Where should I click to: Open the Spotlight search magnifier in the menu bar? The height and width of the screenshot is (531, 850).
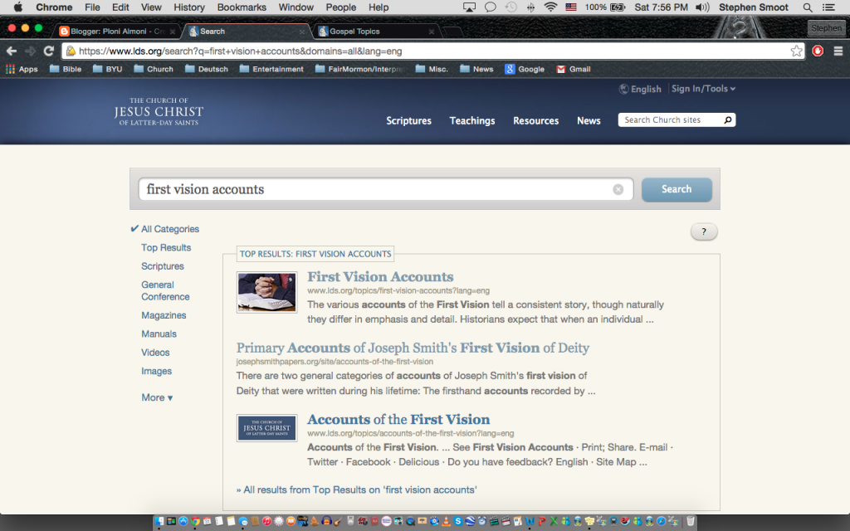[x=808, y=7]
